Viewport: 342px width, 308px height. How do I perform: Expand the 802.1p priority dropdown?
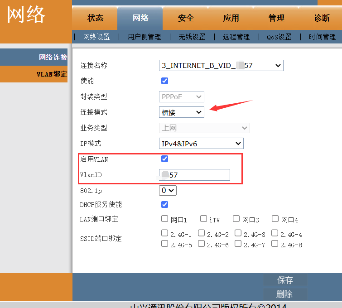point(168,191)
